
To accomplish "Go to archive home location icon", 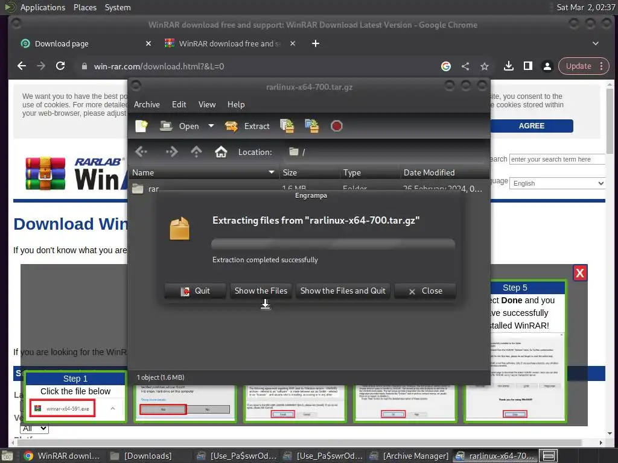I will tap(221, 151).
